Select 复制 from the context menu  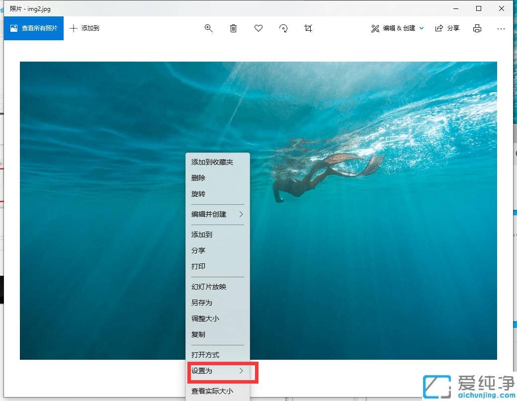point(197,334)
